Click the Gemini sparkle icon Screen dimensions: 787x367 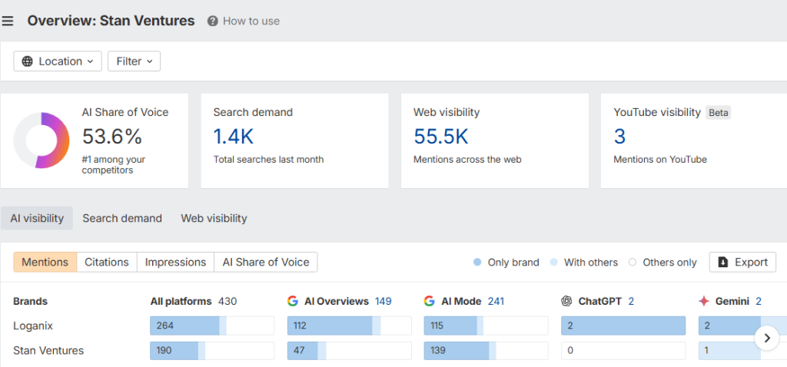coord(704,301)
